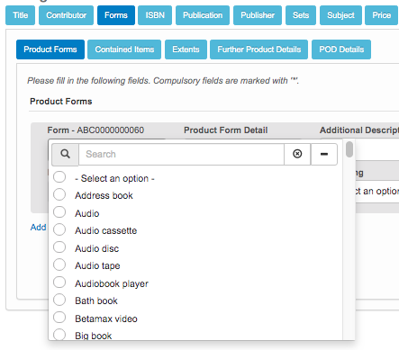Collapse the dropdown with the minus button
The height and width of the screenshot is (350, 399).
pos(324,154)
